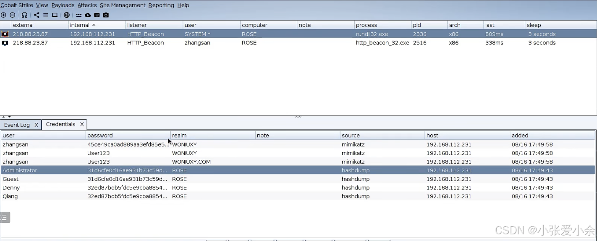Viewport: 597px width, 241px height.
Task: Open credentials via dotted-line icon
Action: click(79, 15)
